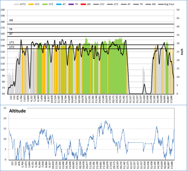Select the 122 x-axis label in the upper chart
Viewport: 187px width, 171px height.
[11, 98]
